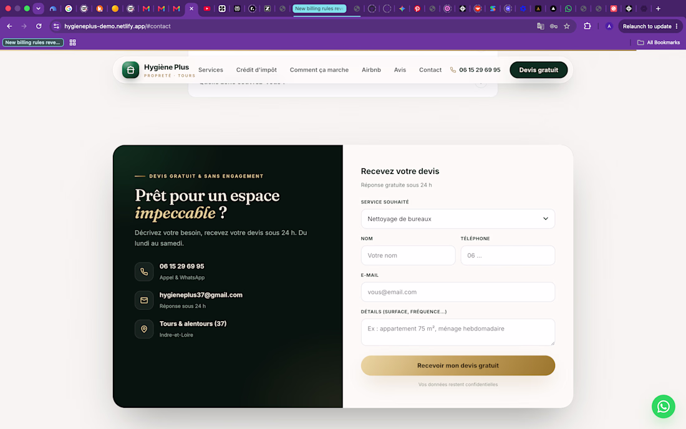Screen dimensions: 686x429
Task: Open the password manager key icon
Action: point(553,26)
